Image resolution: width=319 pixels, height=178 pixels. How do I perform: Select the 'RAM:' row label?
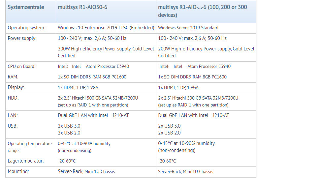pyautogui.click(x=13, y=77)
